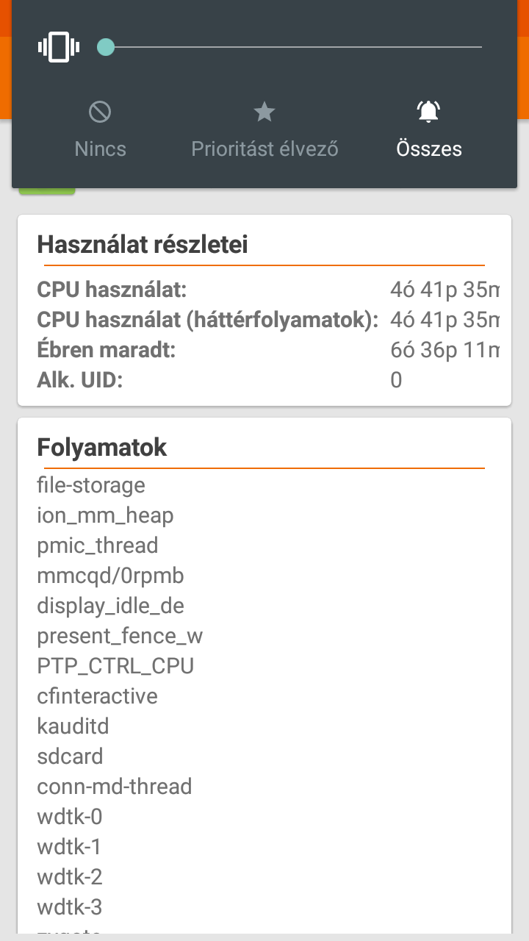529x941 pixels.
Task: Click the conn-md-thread process entry
Action: (114, 787)
